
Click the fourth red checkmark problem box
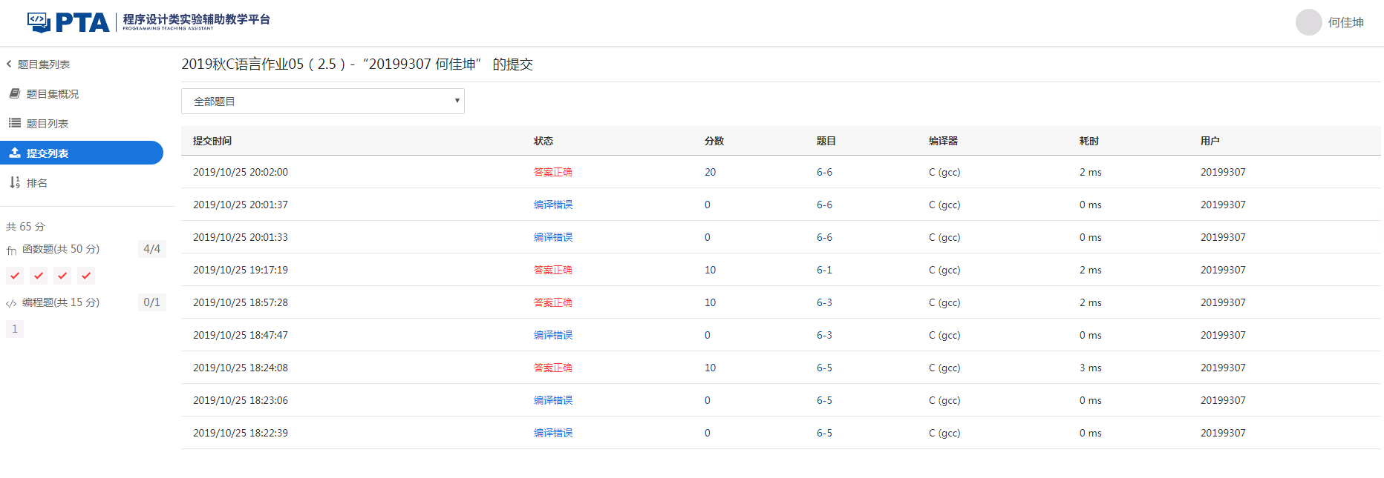[x=86, y=276]
